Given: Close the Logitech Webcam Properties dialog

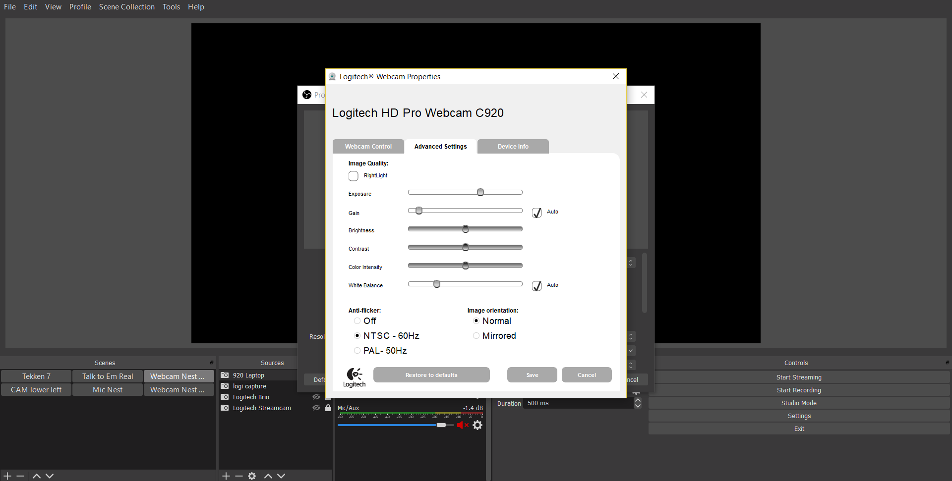Looking at the screenshot, I should tap(616, 76).
